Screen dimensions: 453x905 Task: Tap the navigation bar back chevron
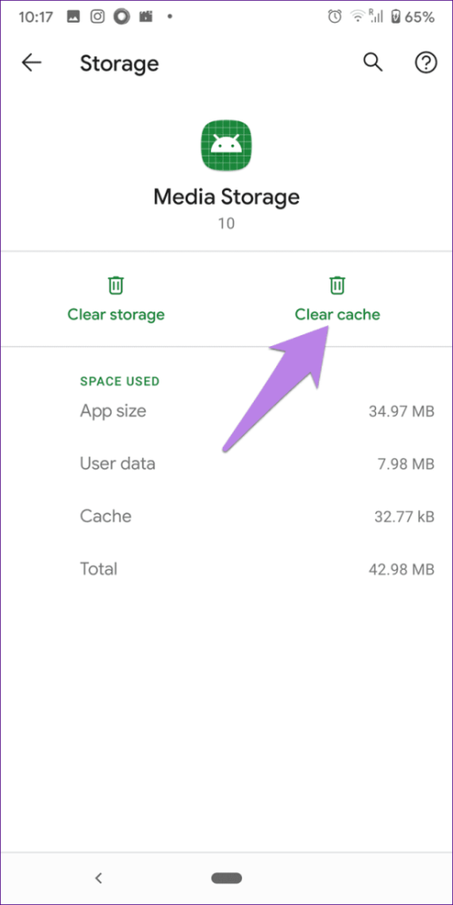coord(99,878)
